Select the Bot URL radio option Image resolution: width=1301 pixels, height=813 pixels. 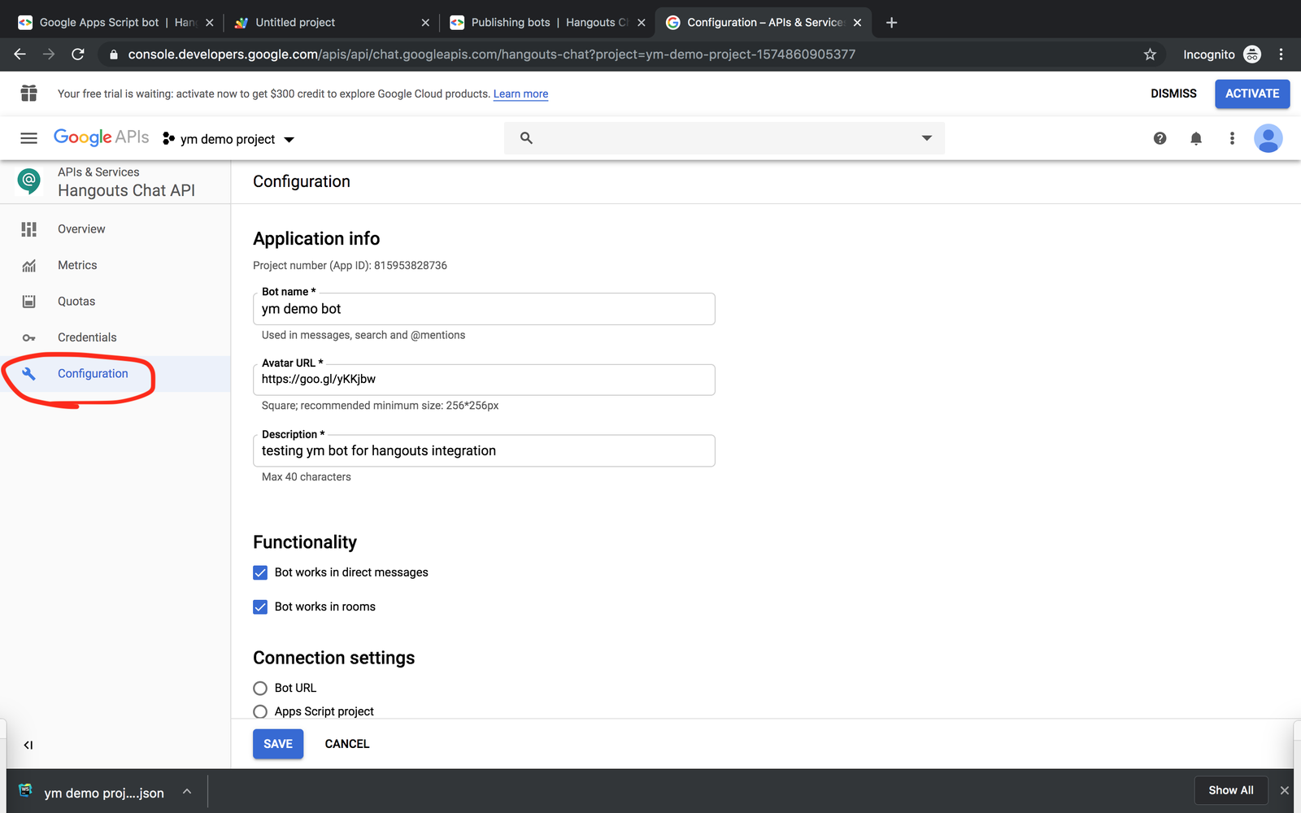tap(260, 688)
